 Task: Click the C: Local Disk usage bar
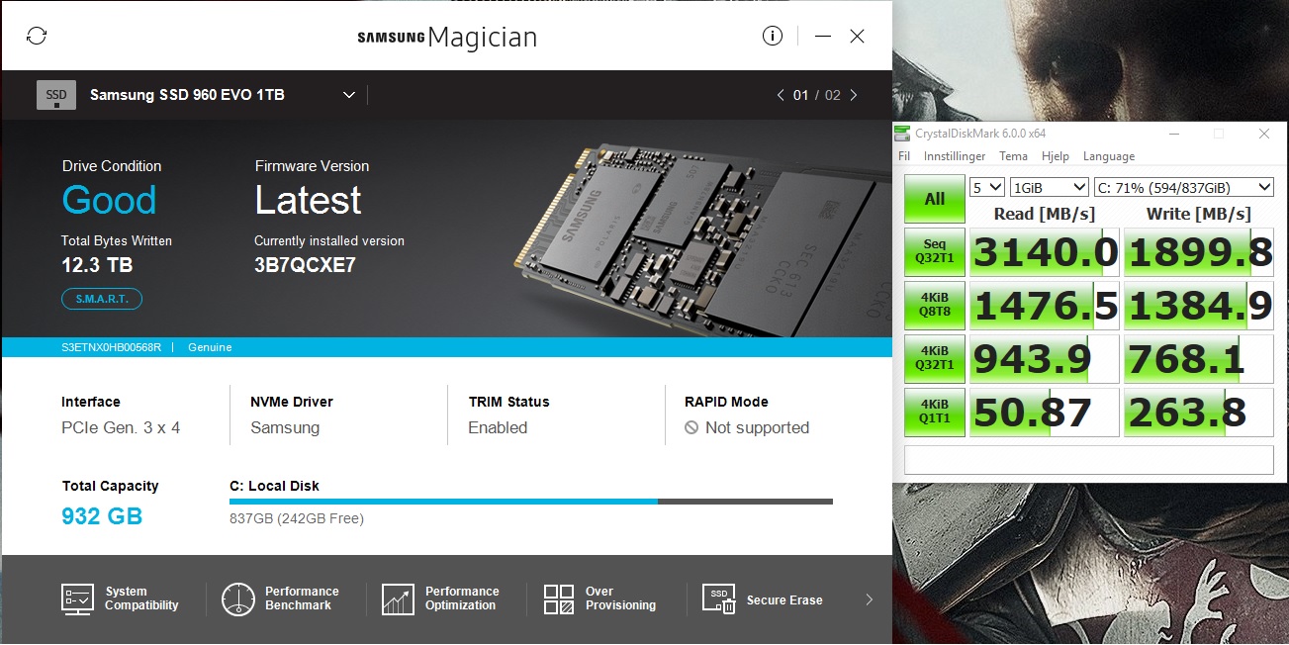coord(531,502)
